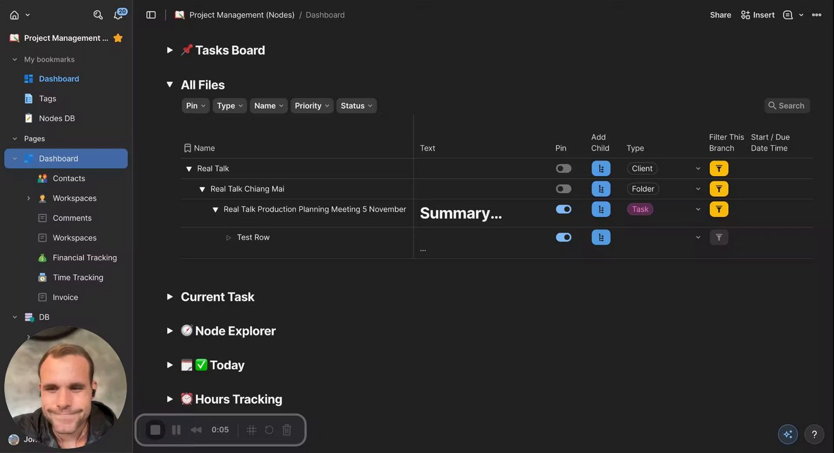Open the three-dot more options menu
The height and width of the screenshot is (453, 834).
816,14
